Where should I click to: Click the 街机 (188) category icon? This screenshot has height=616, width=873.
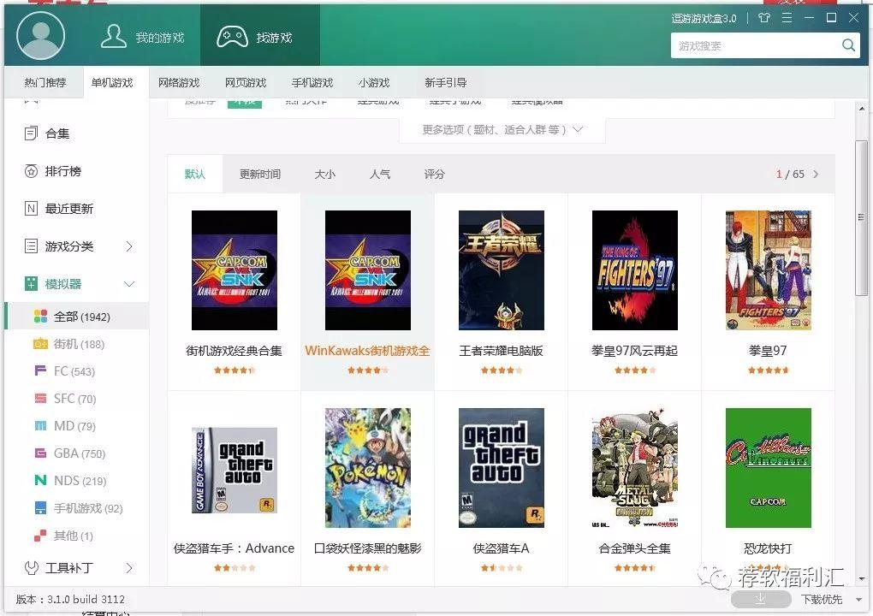click(40, 344)
